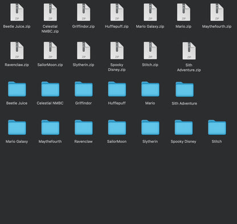This screenshot has height=224, width=237.
Task: Click the "Slytherin" folder name
Action: tap(150, 142)
